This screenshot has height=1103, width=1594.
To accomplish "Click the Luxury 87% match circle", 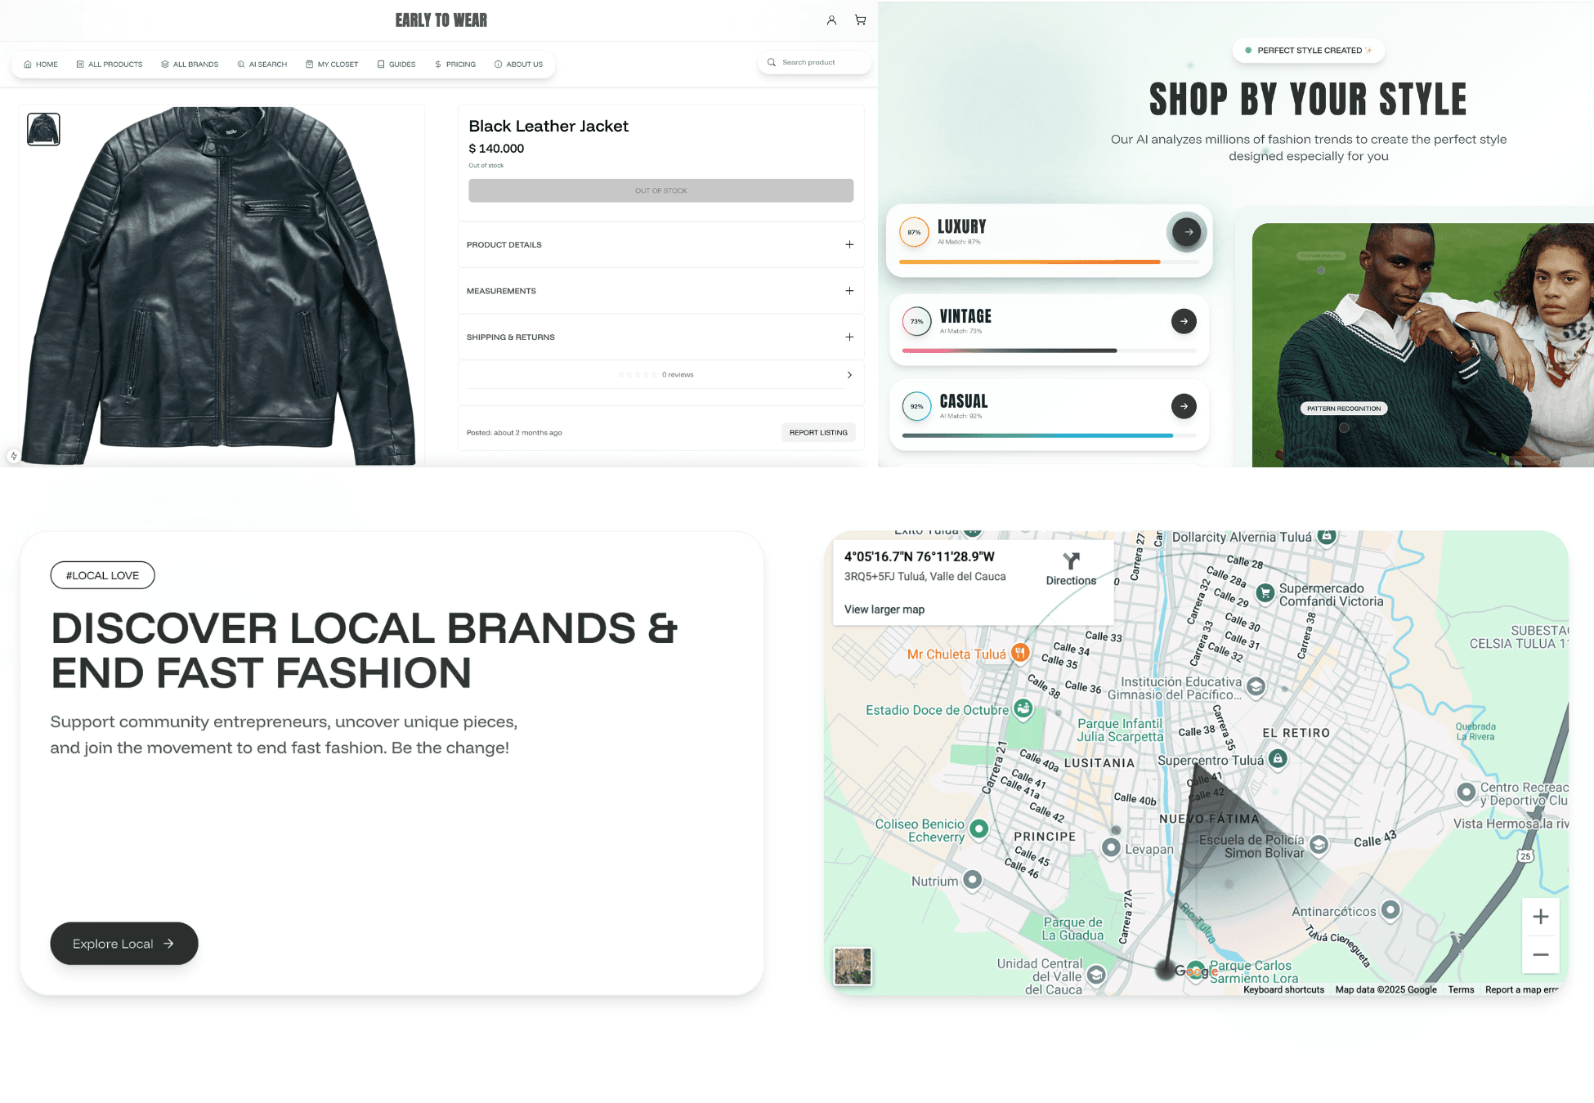I will (x=914, y=232).
